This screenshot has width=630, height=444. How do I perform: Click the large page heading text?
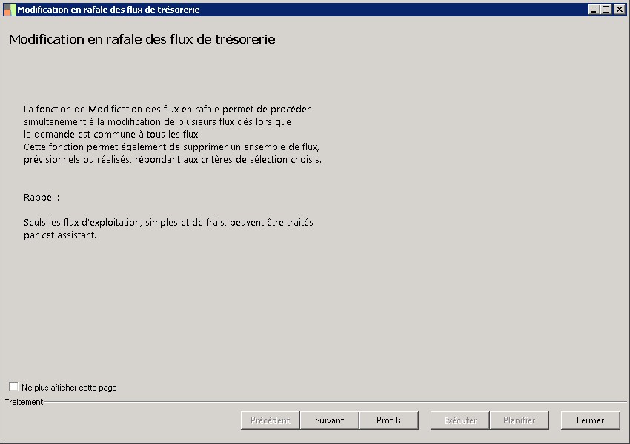(142, 39)
